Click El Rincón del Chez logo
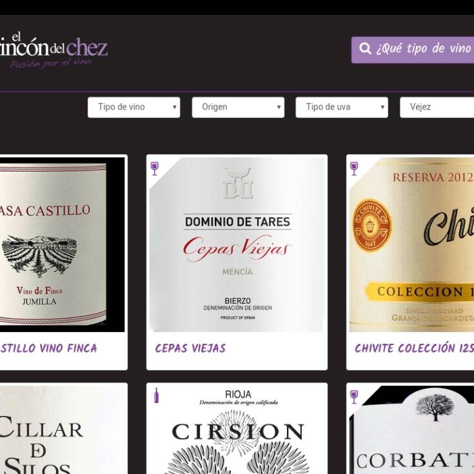Viewport: 474px width, 474px height. [53, 51]
